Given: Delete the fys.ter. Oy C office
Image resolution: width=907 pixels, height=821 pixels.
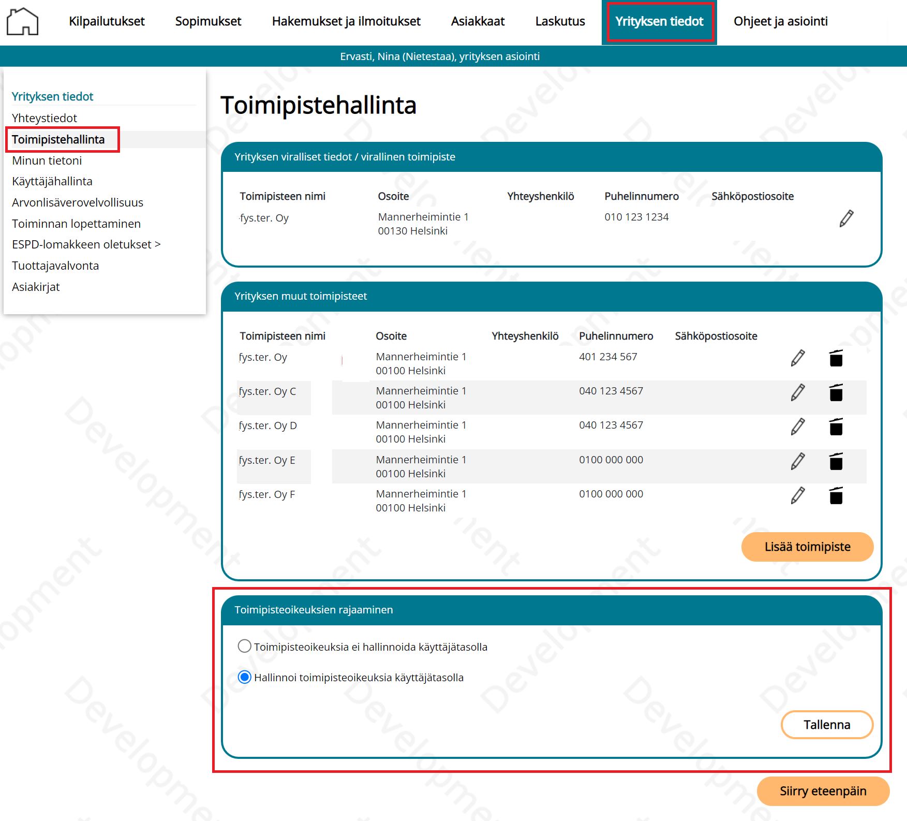Looking at the screenshot, I should coord(836,392).
